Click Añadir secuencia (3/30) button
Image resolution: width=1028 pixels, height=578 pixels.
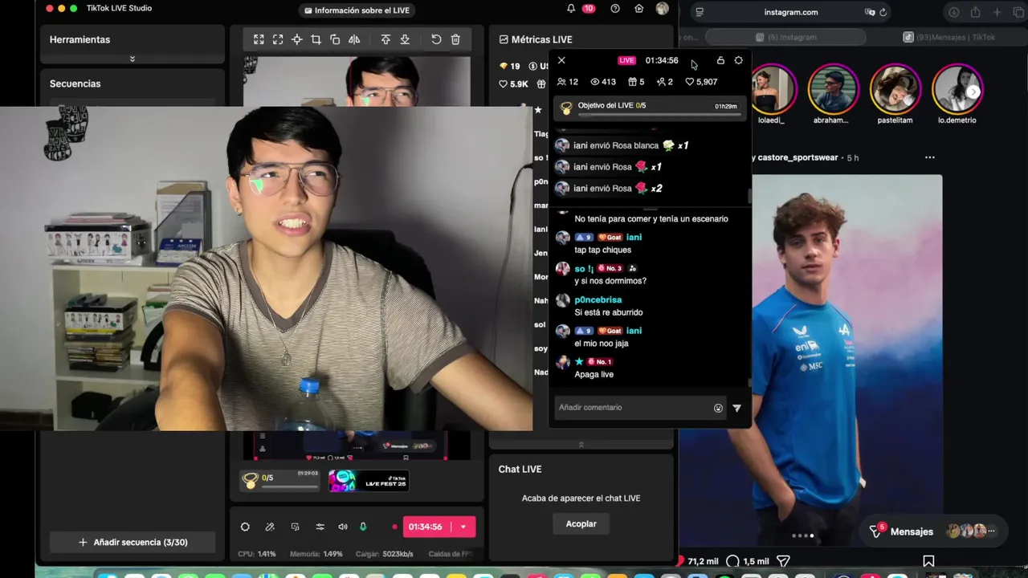[x=133, y=542]
